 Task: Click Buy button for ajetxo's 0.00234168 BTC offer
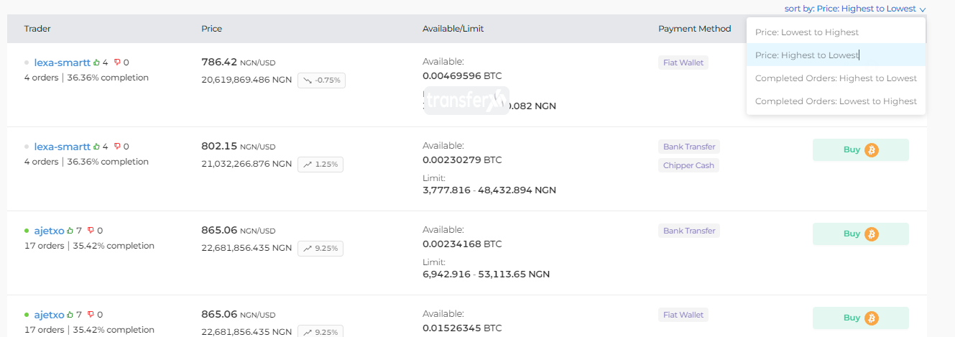tap(861, 234)
